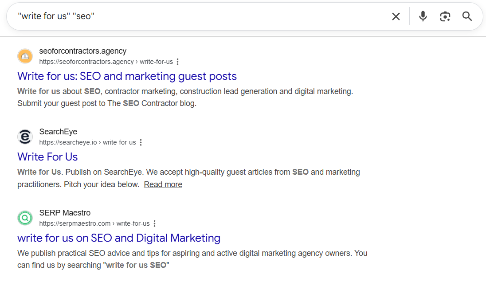Click the seoforcontractors.agency favicon
Viewport: 486px width, 282px height.
[x=25, y=56]
